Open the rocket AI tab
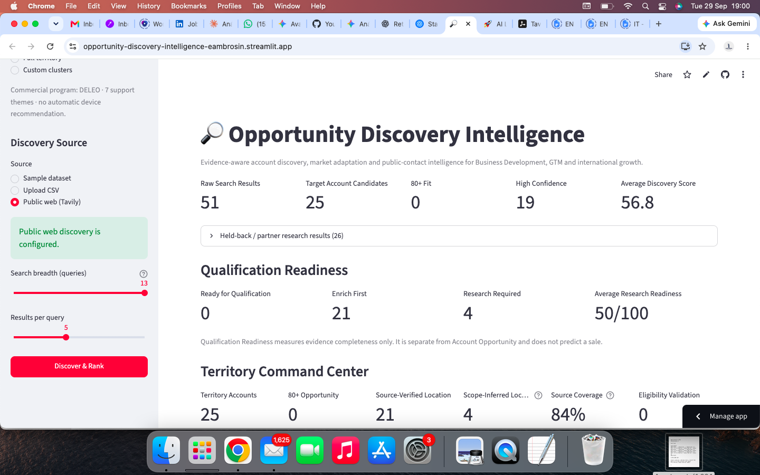760x475 pixels. point(496,24)
